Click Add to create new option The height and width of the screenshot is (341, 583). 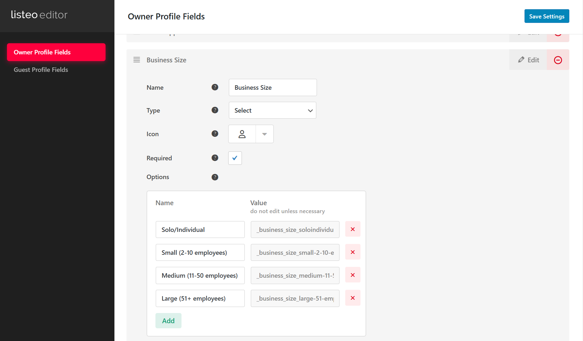coord(168,321)
